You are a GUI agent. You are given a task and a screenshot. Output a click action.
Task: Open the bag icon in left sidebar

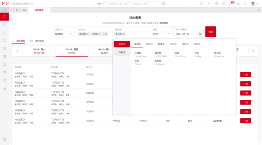(x=4, y=72)
